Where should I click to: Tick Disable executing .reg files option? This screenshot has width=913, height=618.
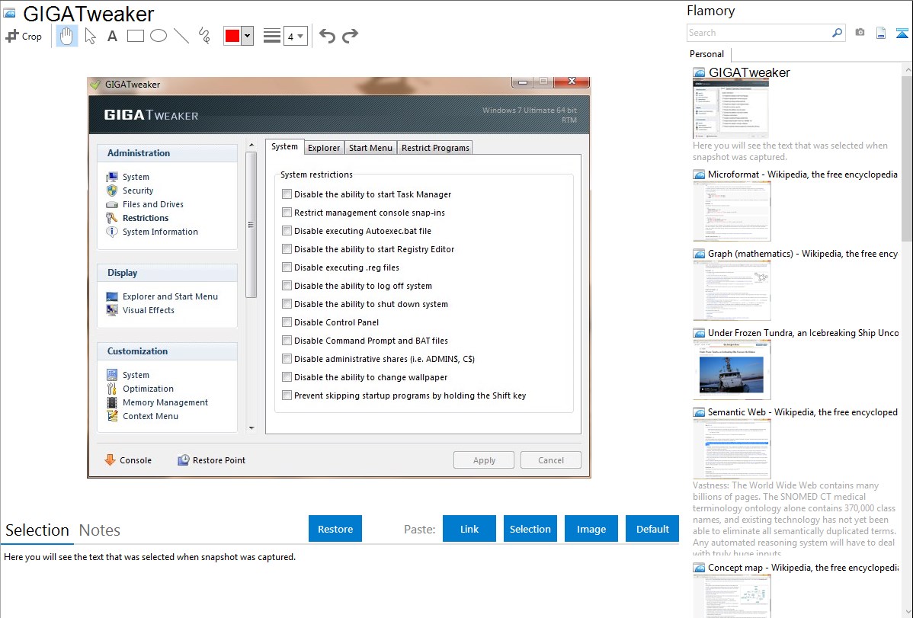[x=287, y=267]
